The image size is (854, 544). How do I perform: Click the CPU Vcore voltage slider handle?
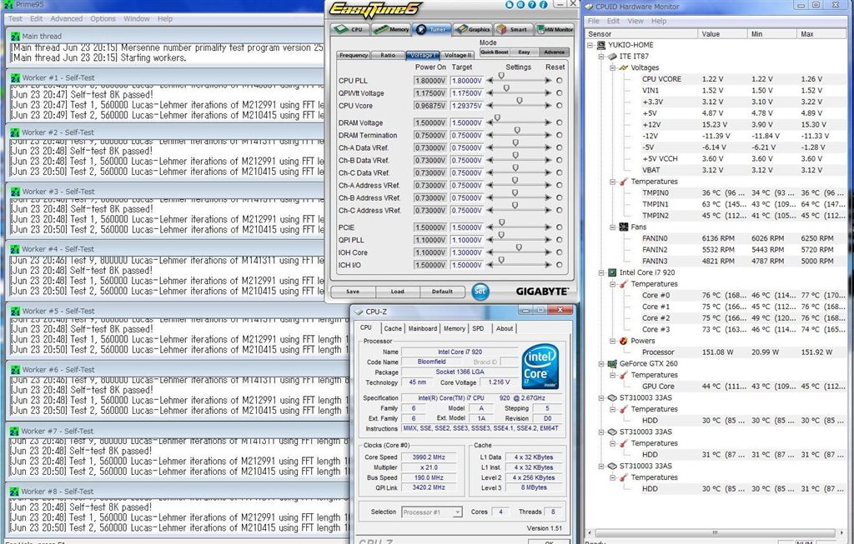coord(519,101)
